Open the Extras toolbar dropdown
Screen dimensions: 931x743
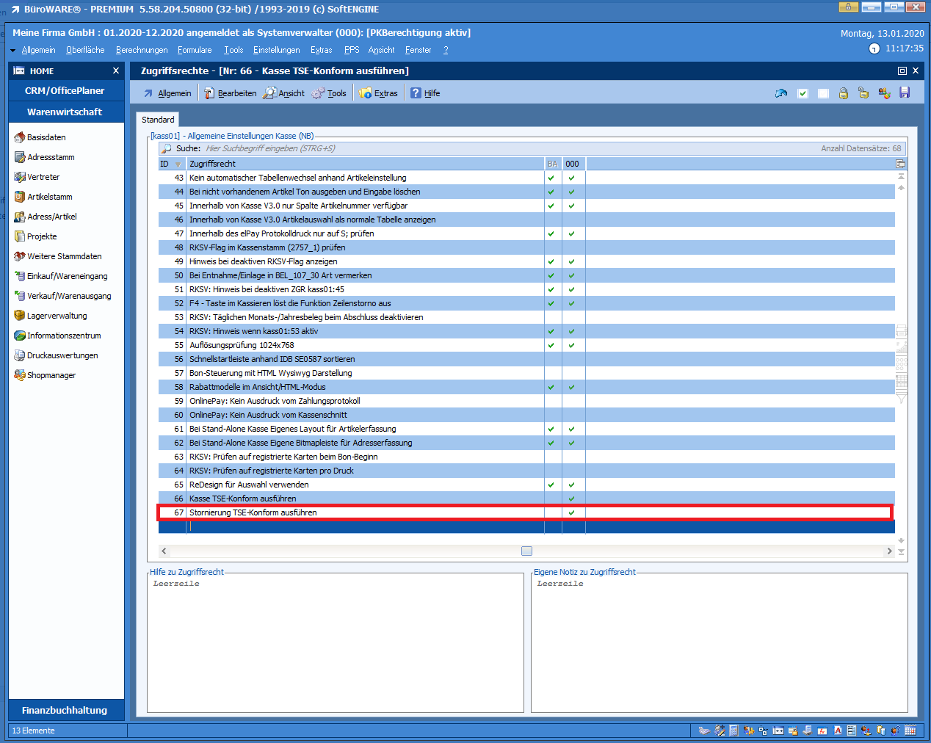(x=379, y=93)
